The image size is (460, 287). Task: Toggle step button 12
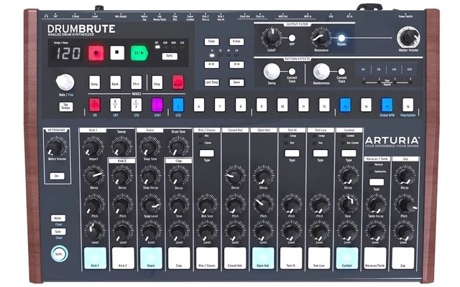[x=324, y=105]
